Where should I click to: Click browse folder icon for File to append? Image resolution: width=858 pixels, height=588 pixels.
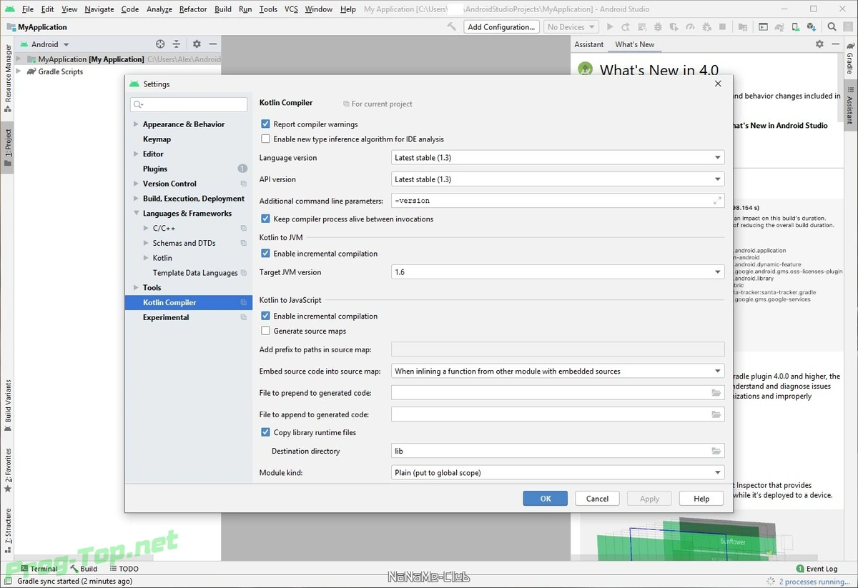click(x=716, y=414)
